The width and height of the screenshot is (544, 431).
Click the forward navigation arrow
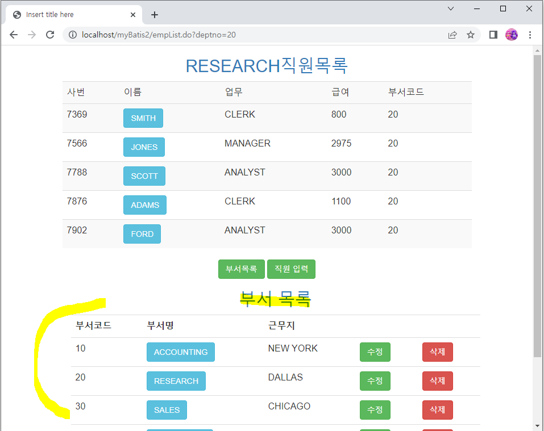32,35
